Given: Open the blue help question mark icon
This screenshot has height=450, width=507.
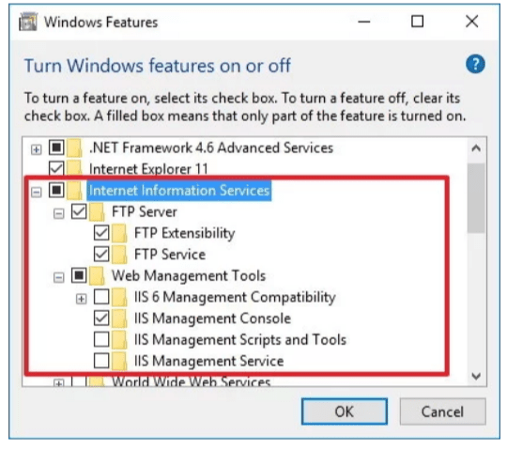Looking at the screenshot, I should pyautogui.click(x=475, y=64).
